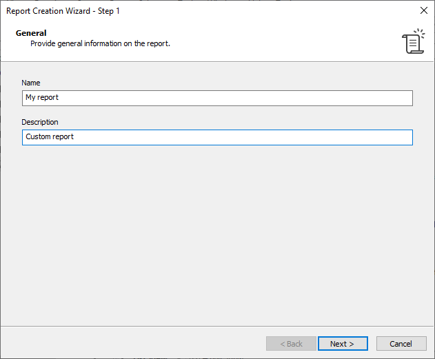Click 'Provide general information on the report.' text
This screenshot has height=359, width=435.
100,43
